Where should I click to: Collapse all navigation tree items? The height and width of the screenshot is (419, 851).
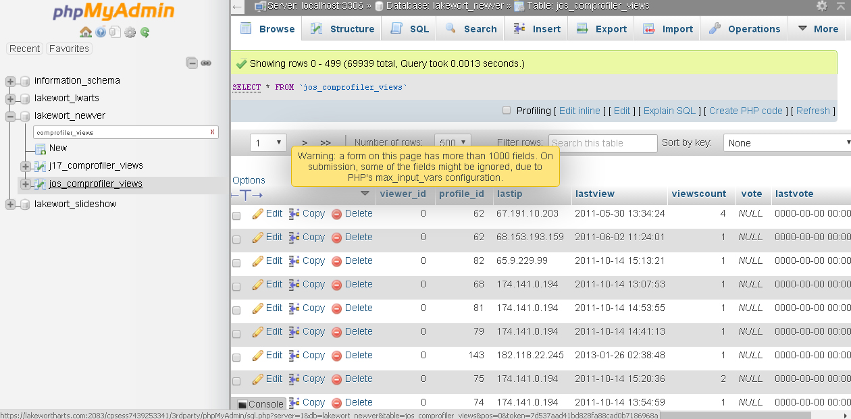click(192, 63)
